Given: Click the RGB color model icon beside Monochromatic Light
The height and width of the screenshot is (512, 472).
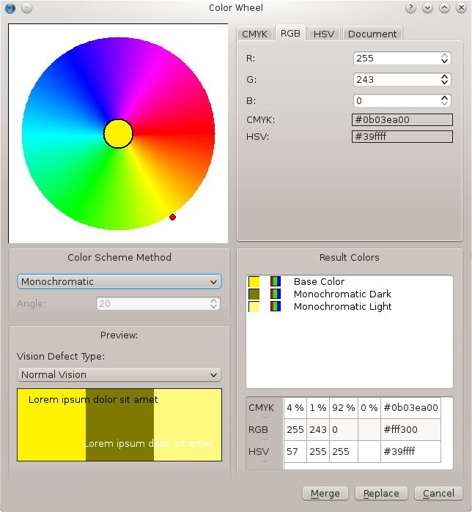Looking at the screenshot, I should 276,306.
